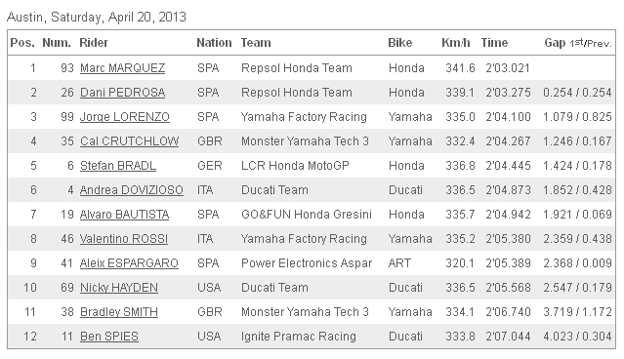The image size is (624, 359).
Task: Open Marc MARQUEZ rider link
Action: click(123, 68)
